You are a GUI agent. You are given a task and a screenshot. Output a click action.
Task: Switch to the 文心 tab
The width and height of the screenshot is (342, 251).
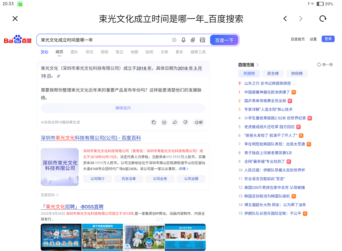pyautogui.click(x=44, y=52)
